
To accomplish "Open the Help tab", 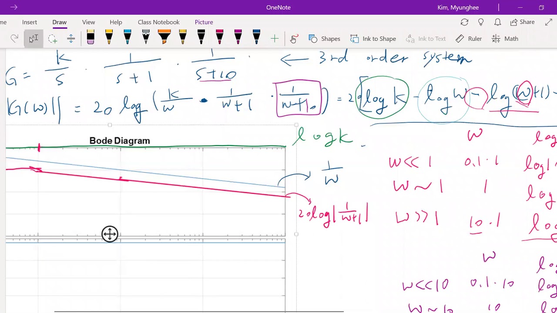I will (116, 22).
